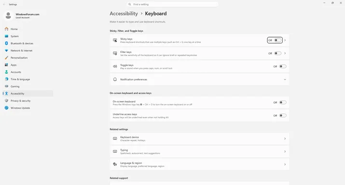Go to System settings
This screenshot has width=345, height=185.
pos(28,36)
